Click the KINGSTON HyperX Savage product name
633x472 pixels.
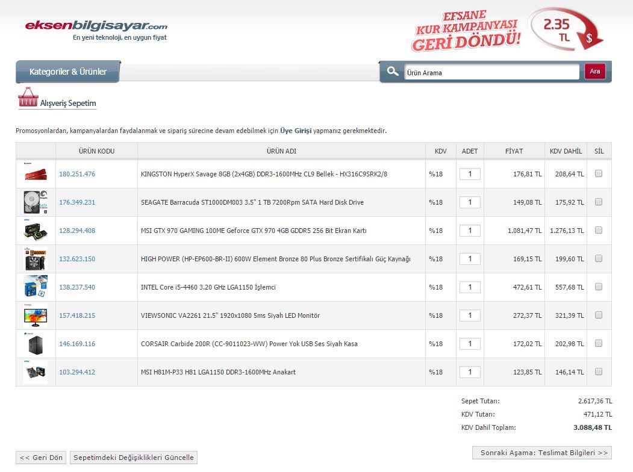click(264, 174)
